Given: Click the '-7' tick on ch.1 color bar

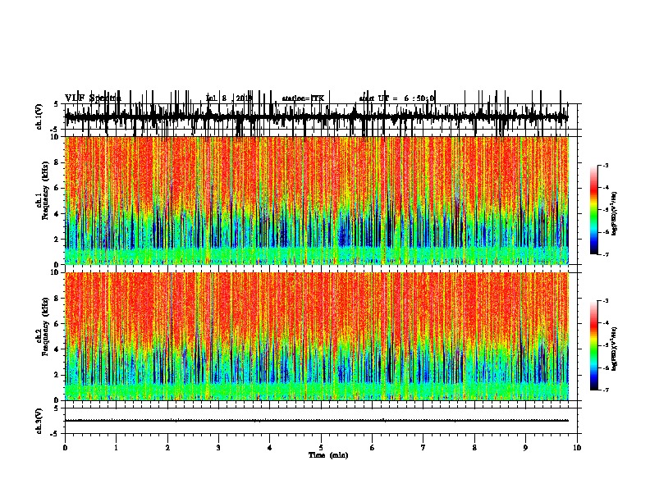Looking at the screenshot, I should click(606, 254).
